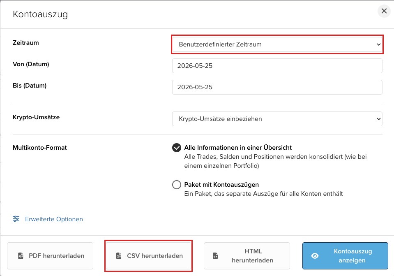Viewport: 394px width, 276px height.
Task: Click the Multikonto-Format label
Action: click(x=40, y=148)
